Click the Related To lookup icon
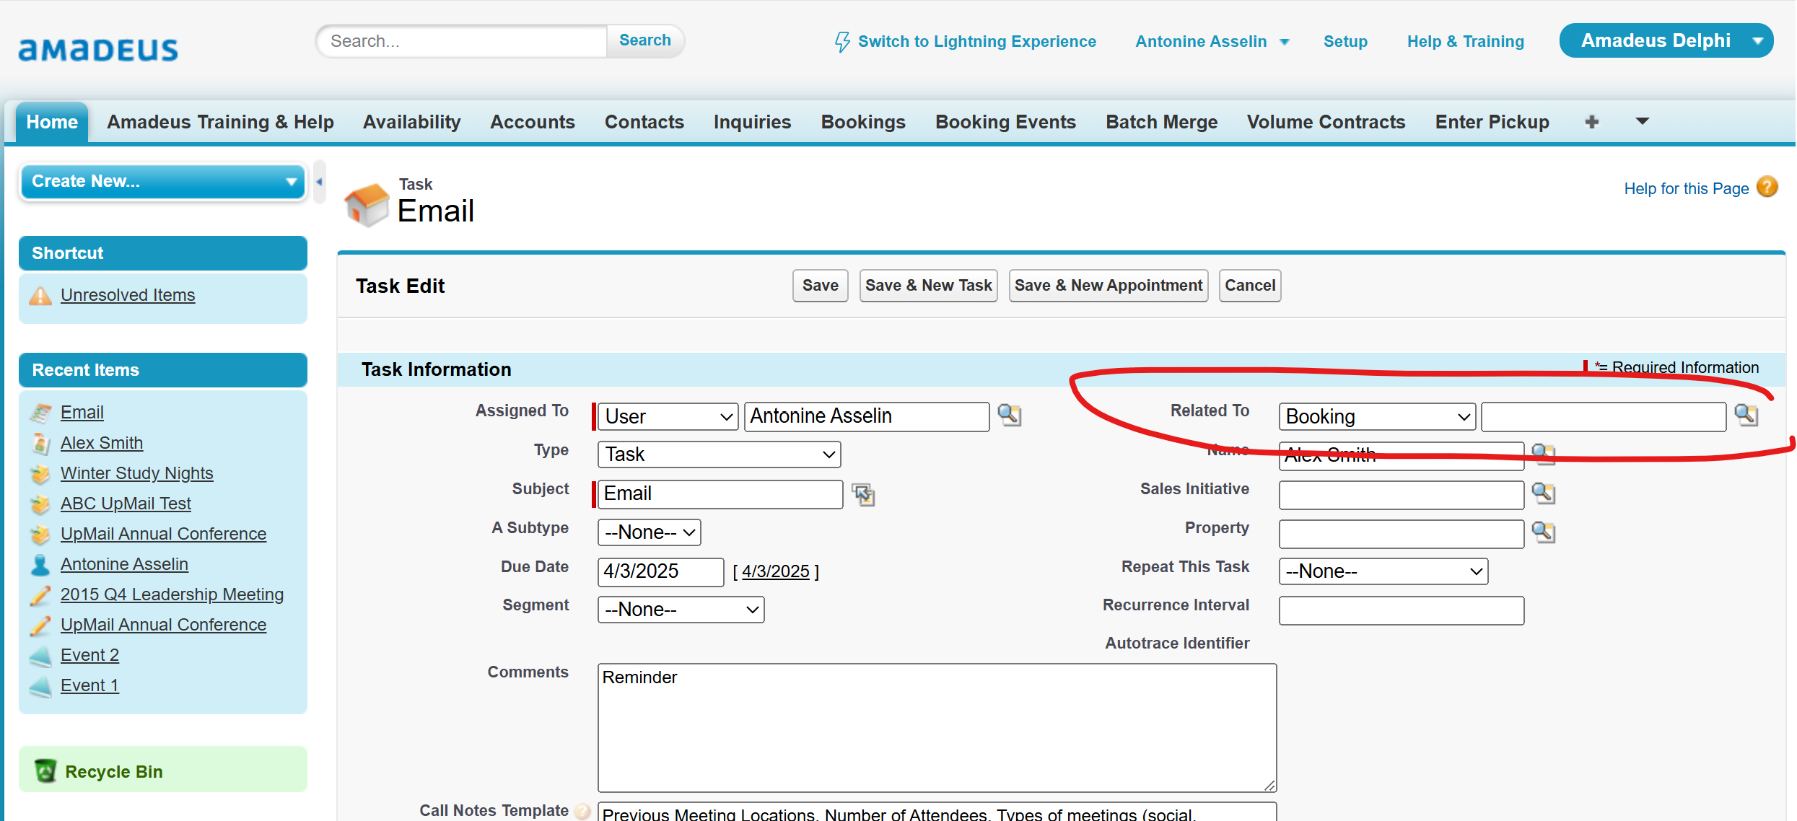The image size is (1797, 821). point(1746,415)
